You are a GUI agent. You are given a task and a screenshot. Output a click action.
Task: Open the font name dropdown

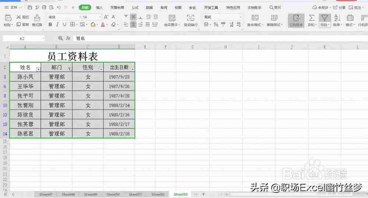click(80, 17)
